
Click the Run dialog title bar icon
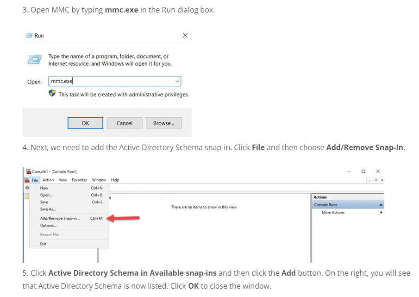coord(29,36)
